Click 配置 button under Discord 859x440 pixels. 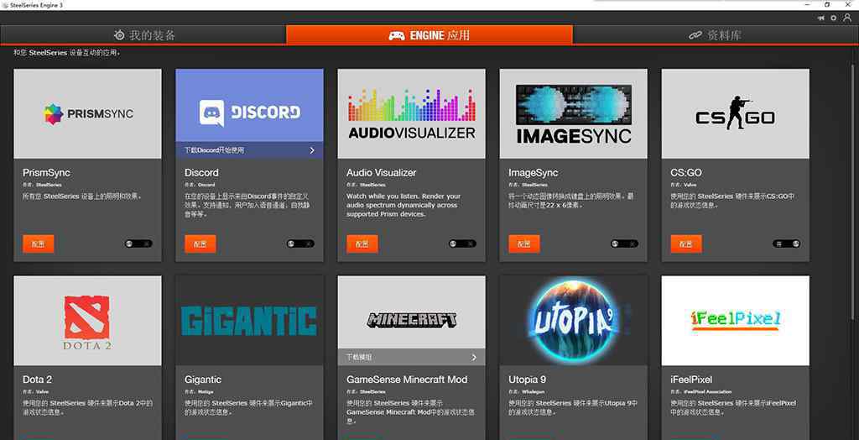click(x=200, y=244)
